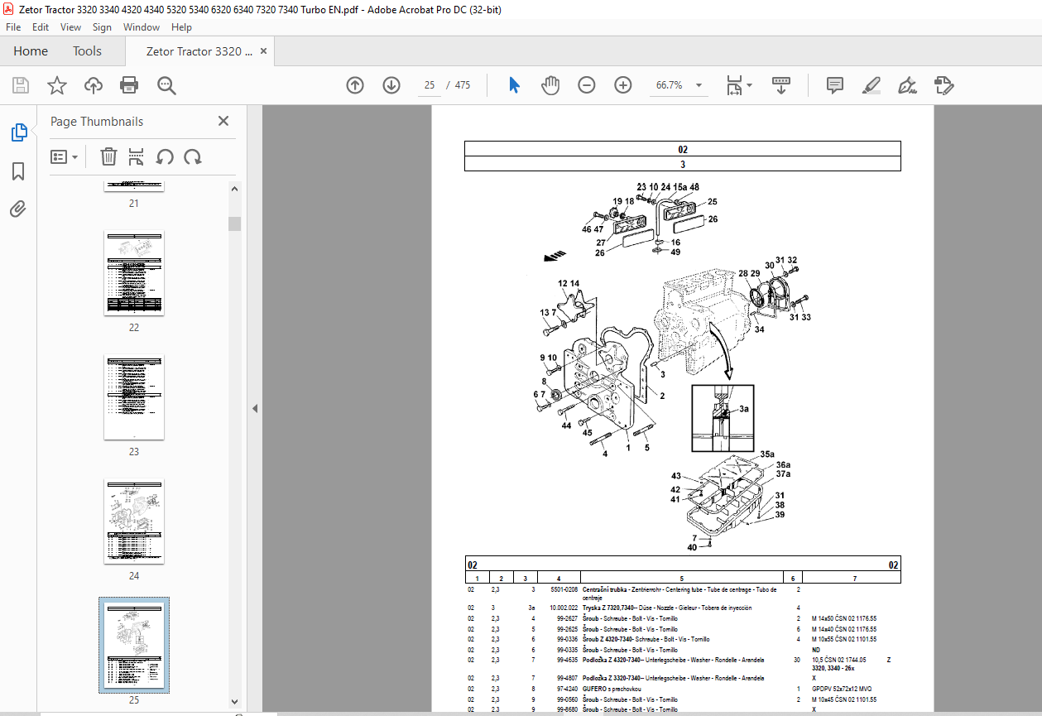Open the Find text search tool

coord(166,85)
